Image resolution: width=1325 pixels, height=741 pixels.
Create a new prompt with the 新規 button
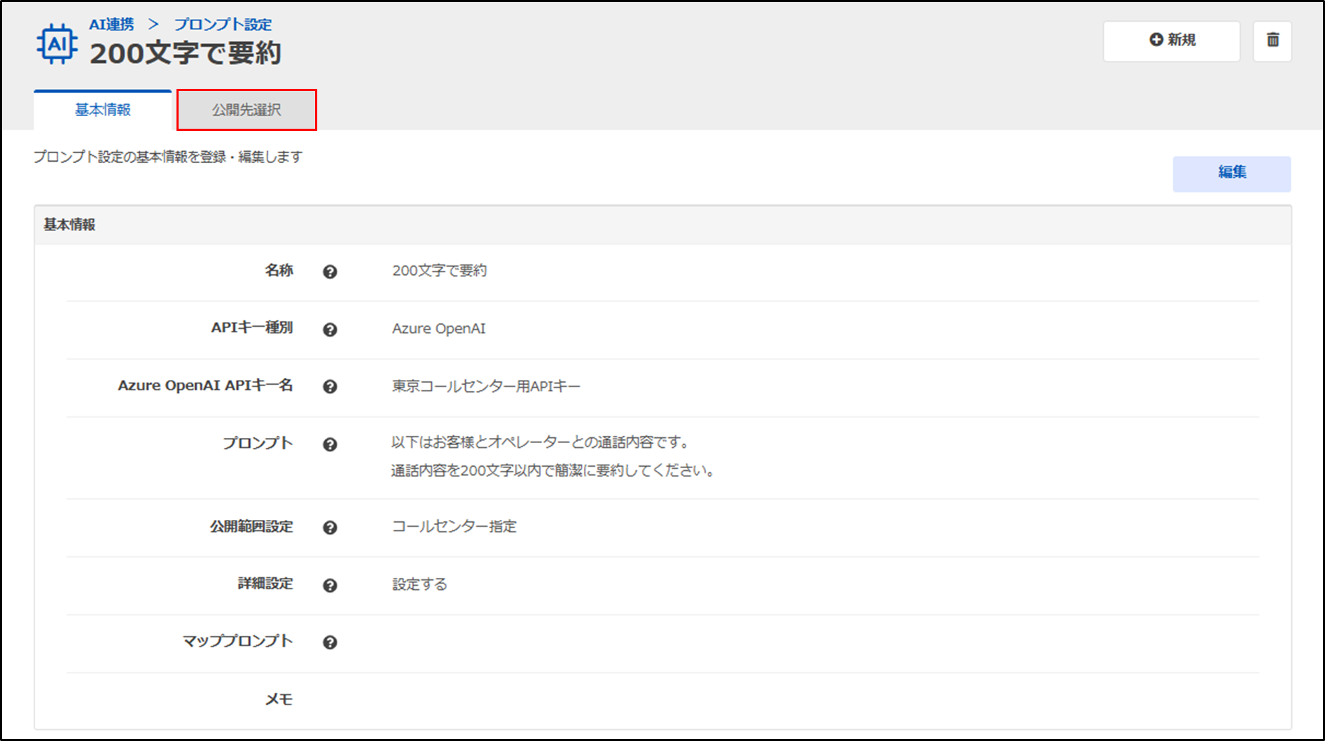point(1172,41)
